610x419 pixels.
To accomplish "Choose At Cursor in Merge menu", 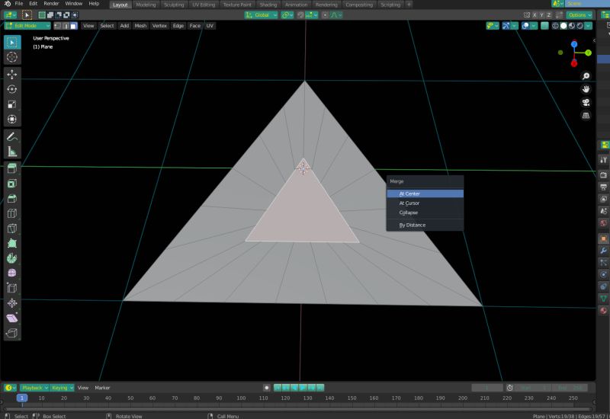I will tap(425, 203).
